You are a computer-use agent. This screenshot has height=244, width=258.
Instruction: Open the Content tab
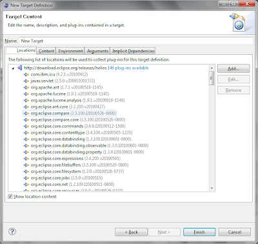[46, 51]
